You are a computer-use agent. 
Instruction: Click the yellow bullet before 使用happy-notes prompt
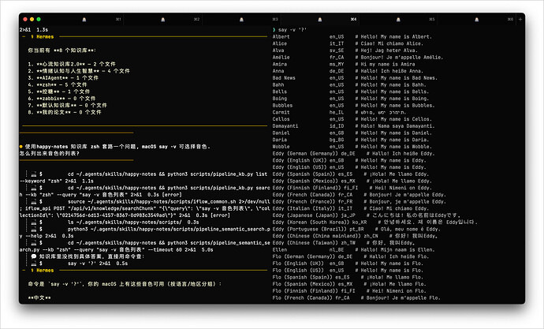21,148
